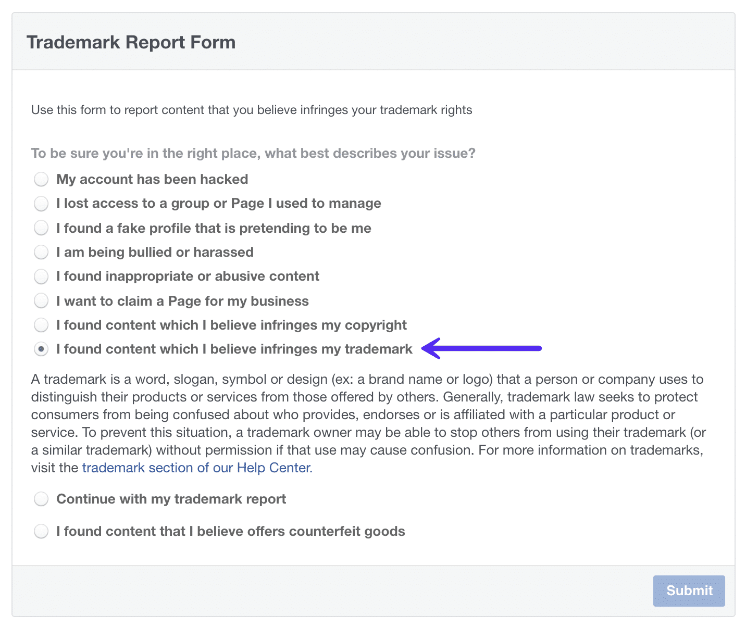Click the 'what best describes your issue?' prompt
The image size is (746, 628).
(x=253, y=154)
